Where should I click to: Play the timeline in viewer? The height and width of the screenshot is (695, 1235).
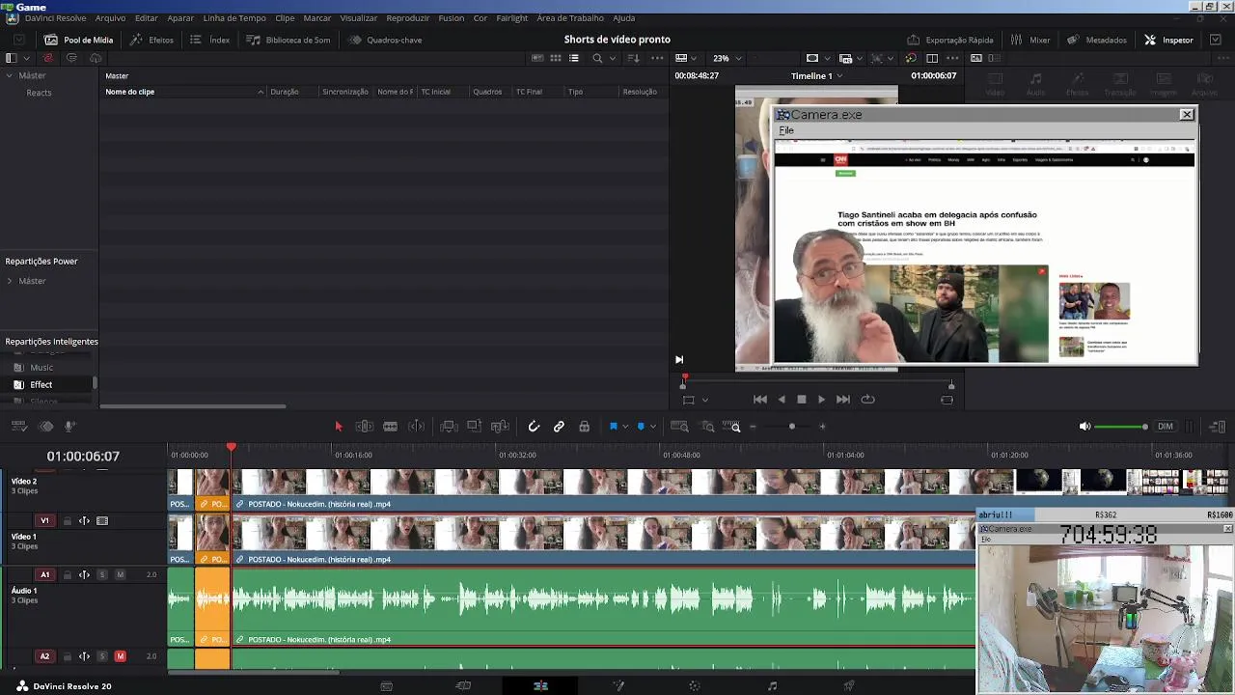[821, 399]
